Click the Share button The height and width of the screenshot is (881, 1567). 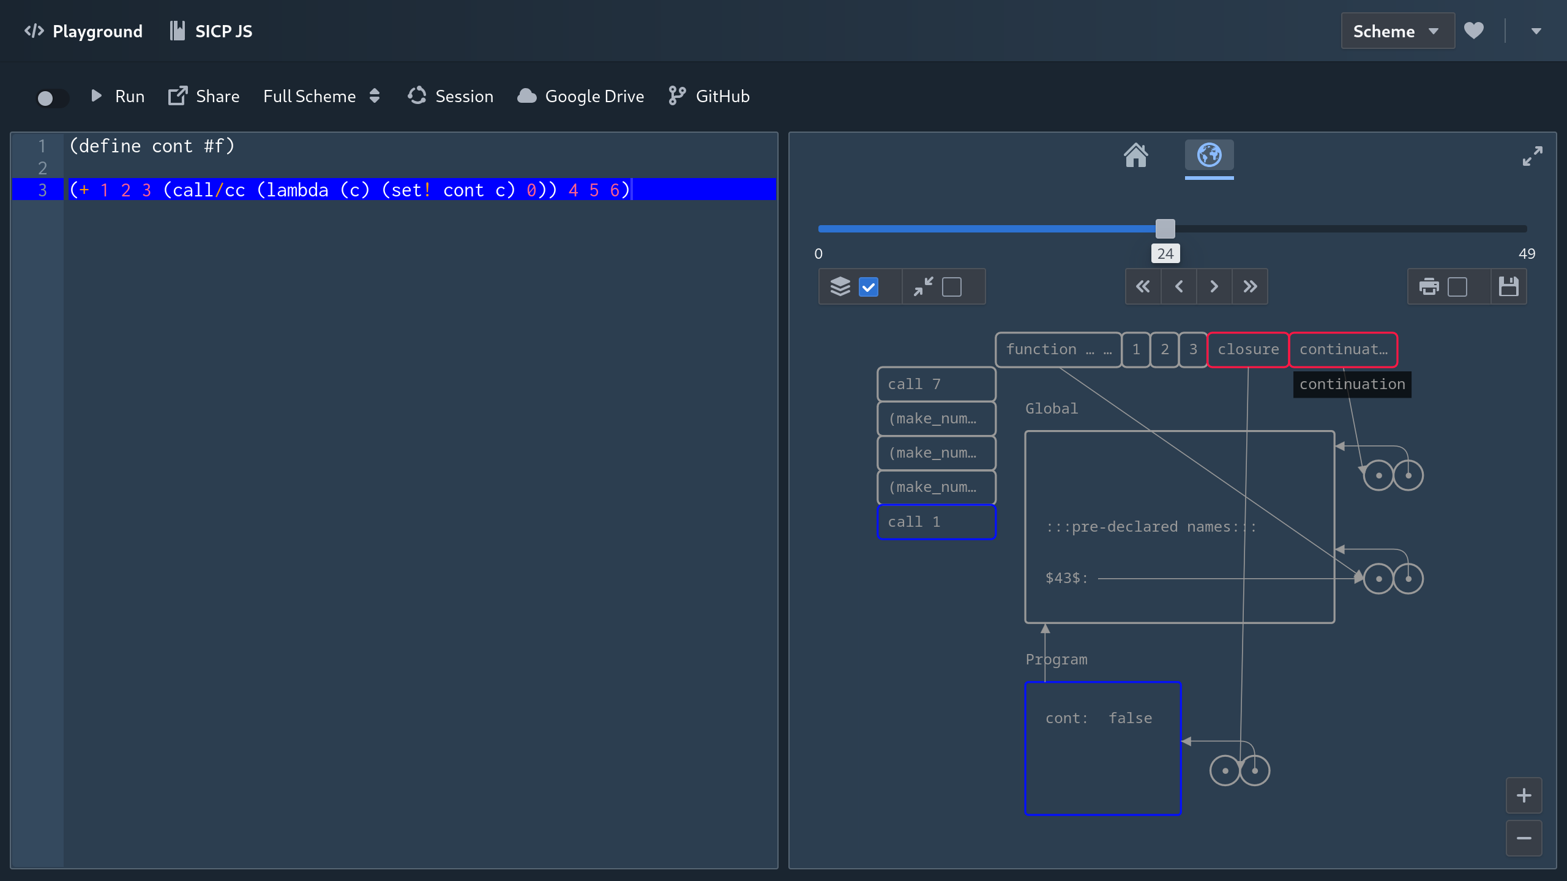coord(204,96)
